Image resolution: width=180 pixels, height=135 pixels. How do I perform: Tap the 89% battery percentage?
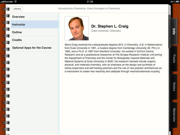pos(173,2)
